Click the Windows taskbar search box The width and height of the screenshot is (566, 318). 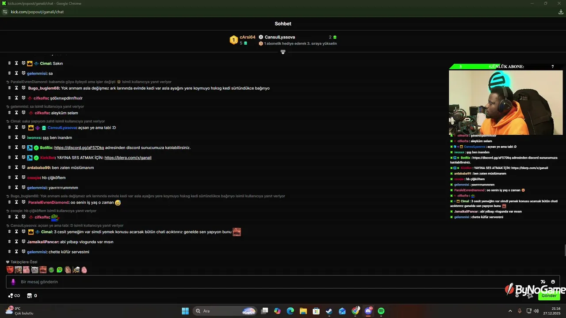(x=225, y=311)
